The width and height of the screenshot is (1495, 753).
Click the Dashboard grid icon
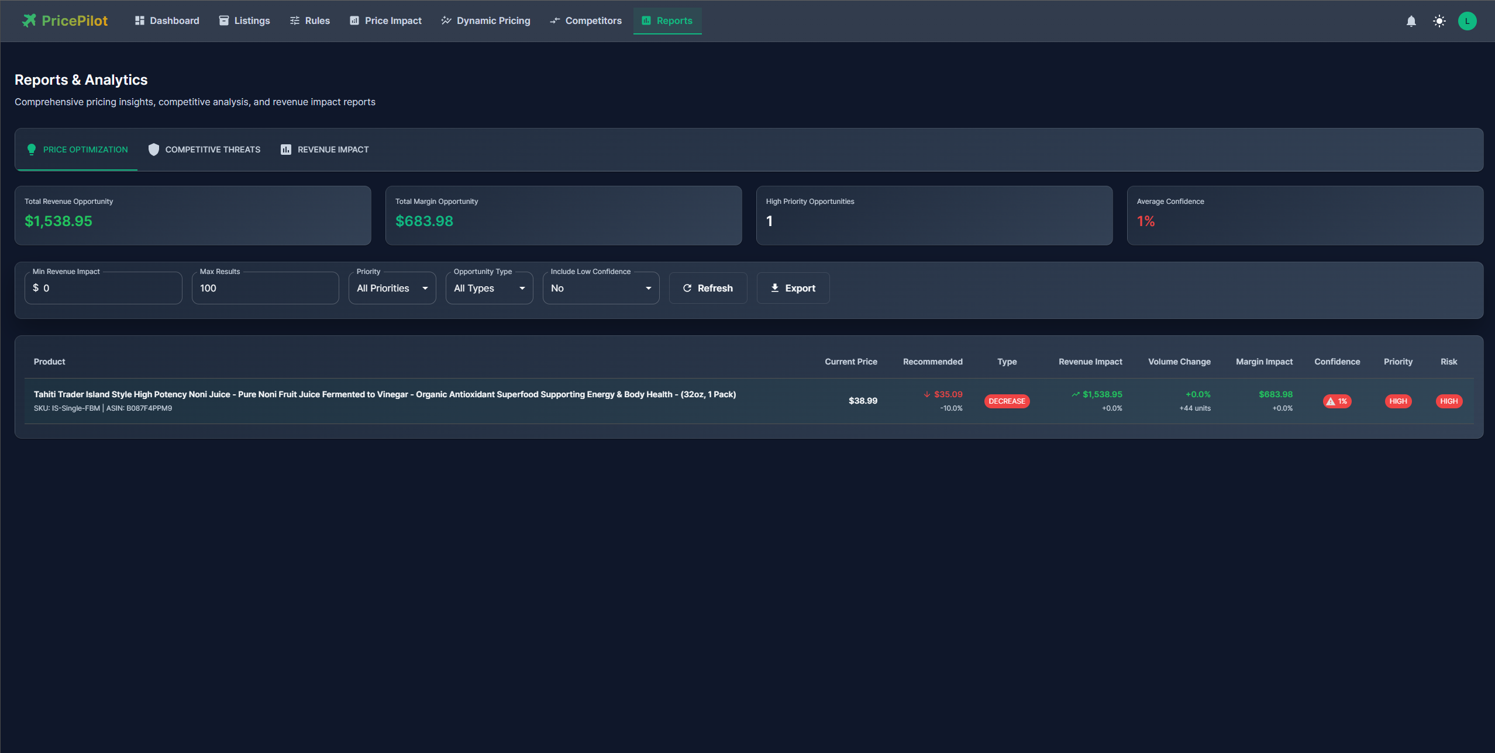tap(139, 20)
